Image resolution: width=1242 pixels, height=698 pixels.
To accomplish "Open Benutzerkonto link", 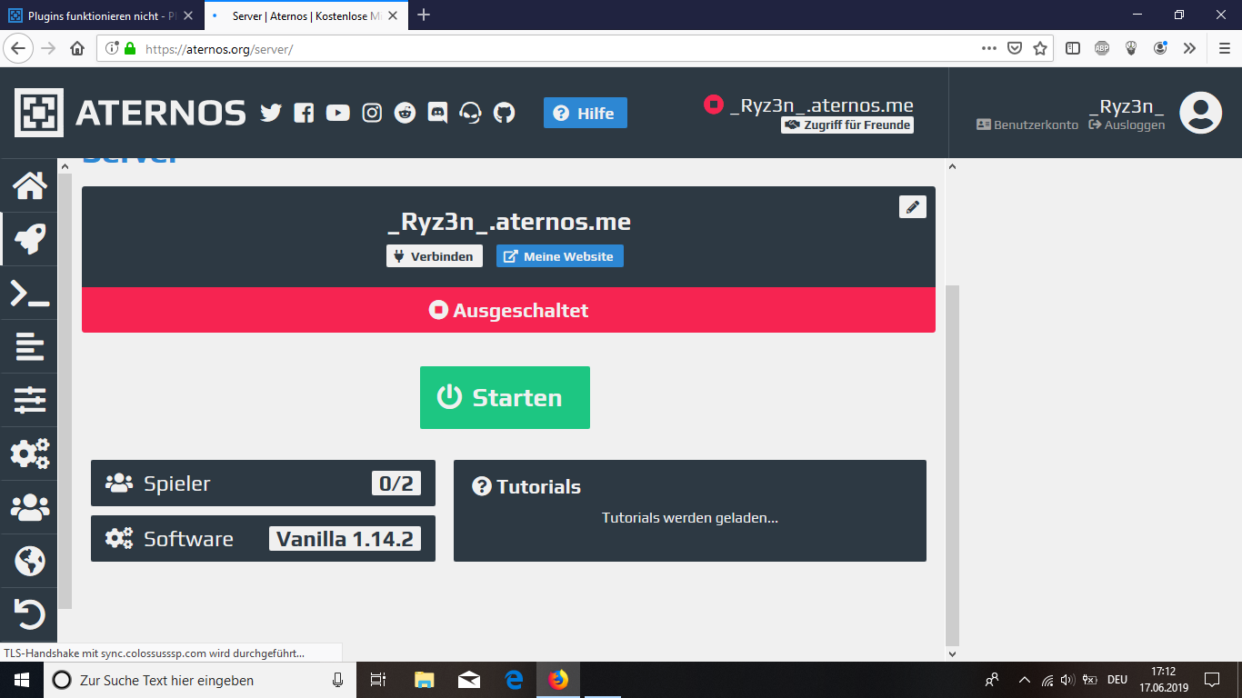I will [x=1027, y=125].
